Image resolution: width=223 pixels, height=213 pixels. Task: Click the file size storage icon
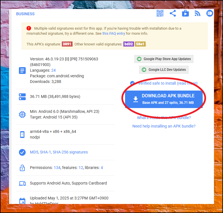click(x=22, y=96)
